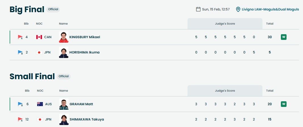Click Graham's blue course flag icon
The height and width of the screenshot is (127, 303).
tap(20, 104)
